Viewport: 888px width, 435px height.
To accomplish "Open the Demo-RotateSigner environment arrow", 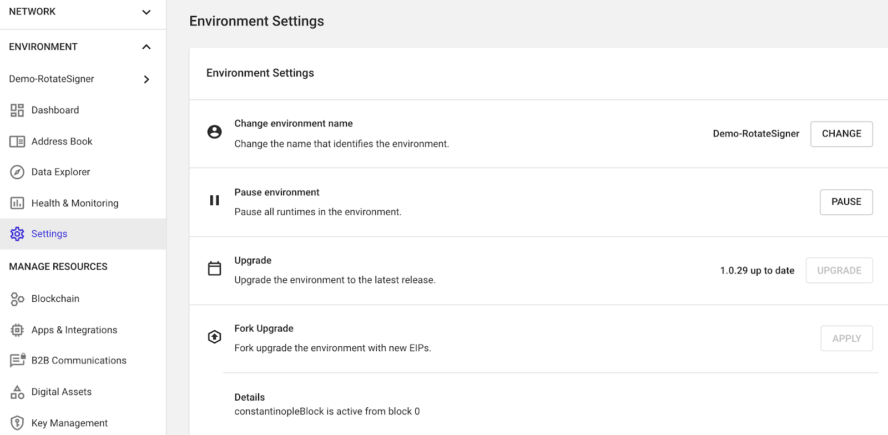I will click(147, 79).
